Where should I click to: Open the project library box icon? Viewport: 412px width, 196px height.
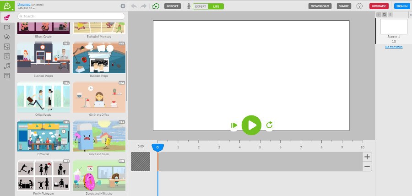(x=7, y=76)
